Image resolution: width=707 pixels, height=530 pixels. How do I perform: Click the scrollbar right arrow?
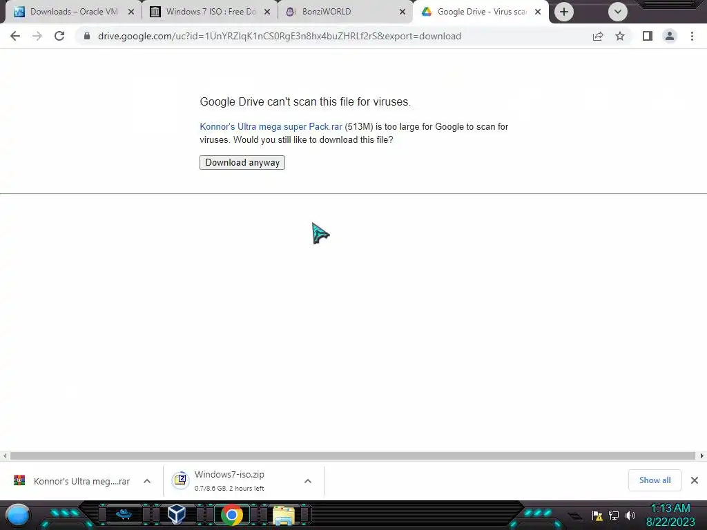tap(702, 455)
